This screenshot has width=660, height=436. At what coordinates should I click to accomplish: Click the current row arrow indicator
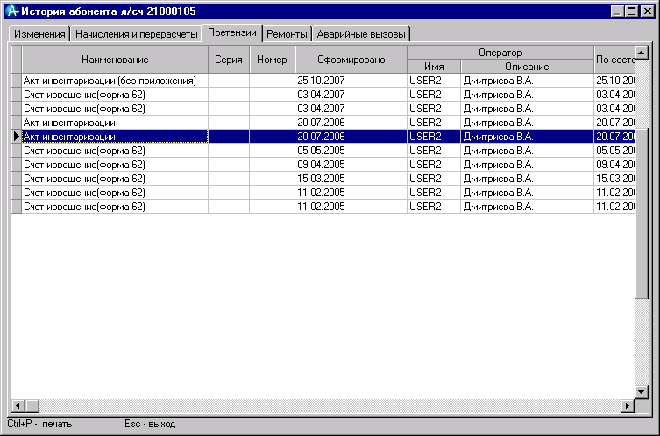point(16,137)
